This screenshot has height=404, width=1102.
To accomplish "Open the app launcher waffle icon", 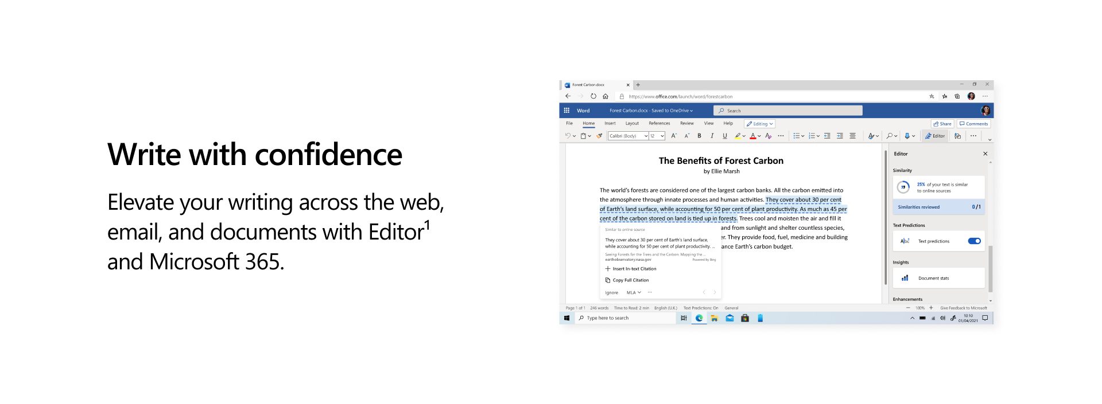I will point(566,111).
